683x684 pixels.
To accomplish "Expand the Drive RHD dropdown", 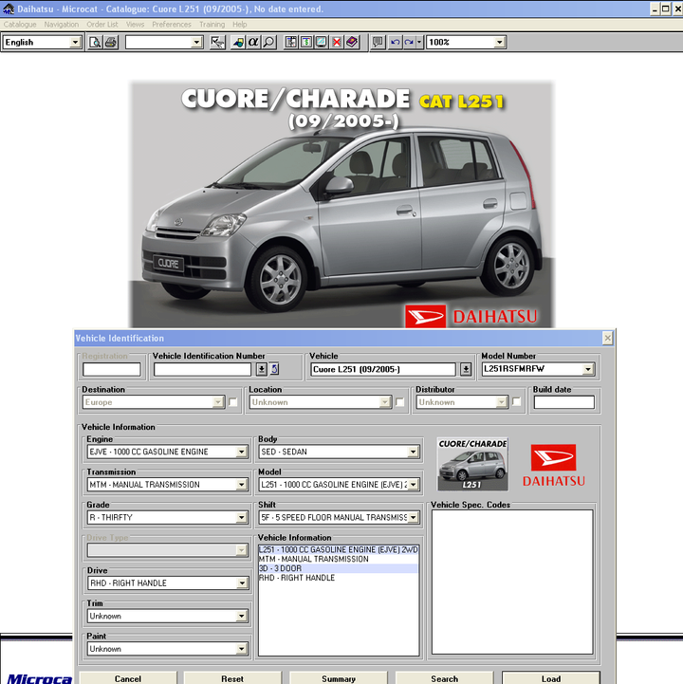I will pos(241,583).
